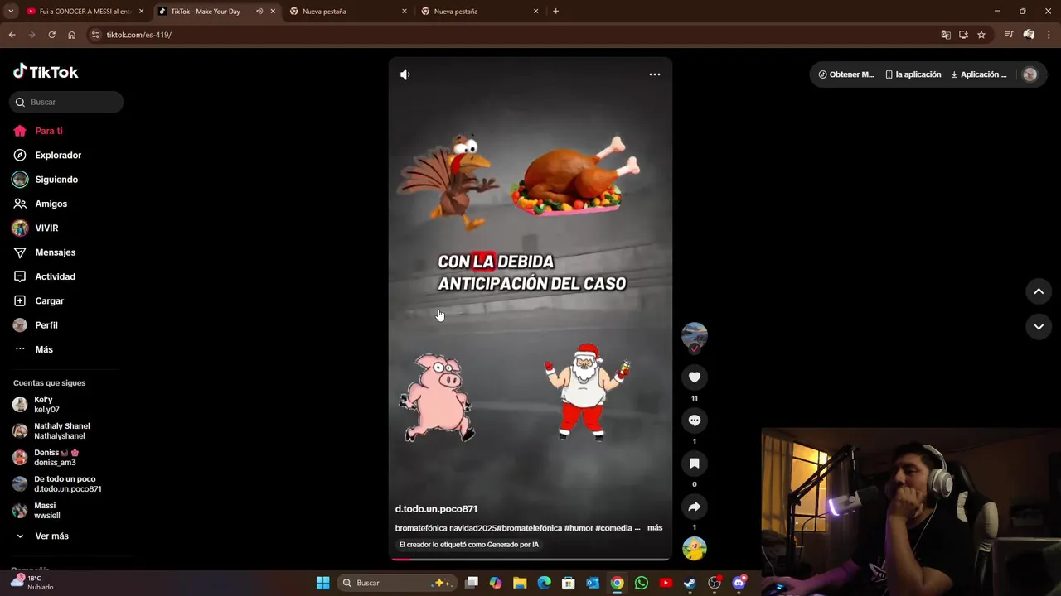Save the video with bookmark icon
Image resolution: width=1061 pixels, height=596 pixels.
coord(695,464)
